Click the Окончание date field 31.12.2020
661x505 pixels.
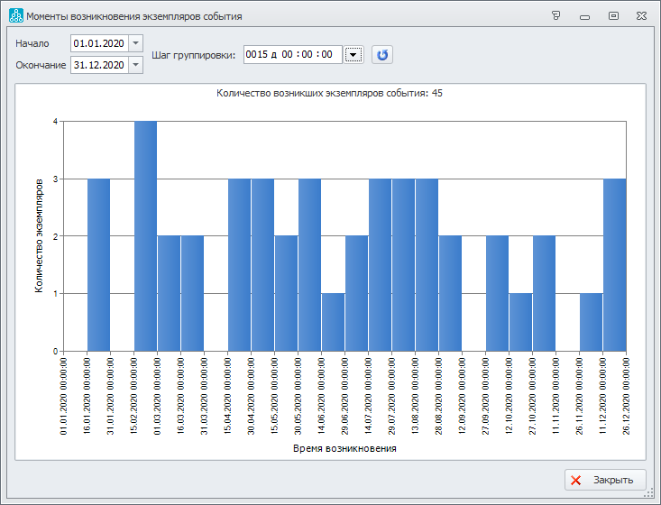click(98, 65)
